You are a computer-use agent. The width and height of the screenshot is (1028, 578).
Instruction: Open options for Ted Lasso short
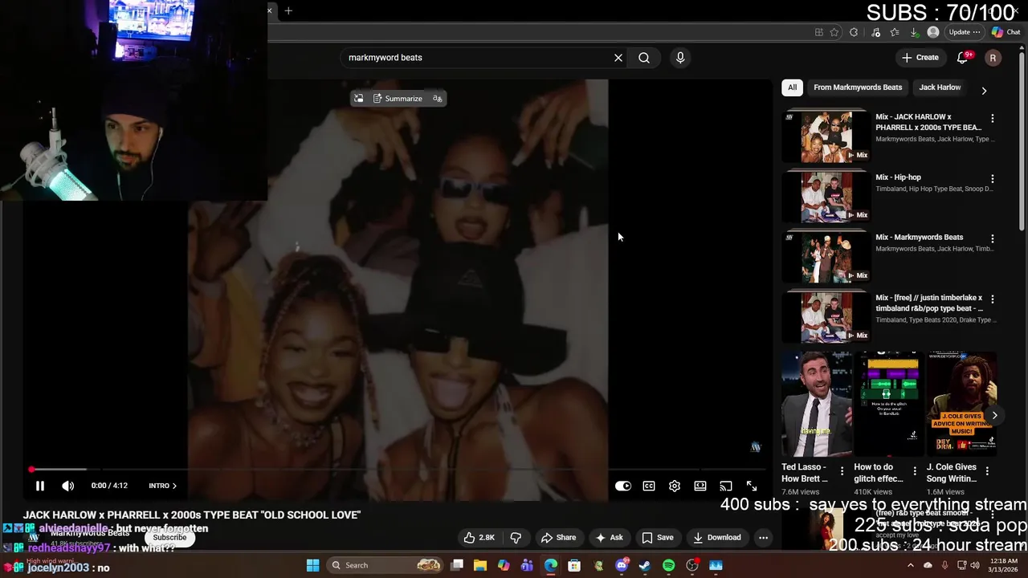click(842, 471)
